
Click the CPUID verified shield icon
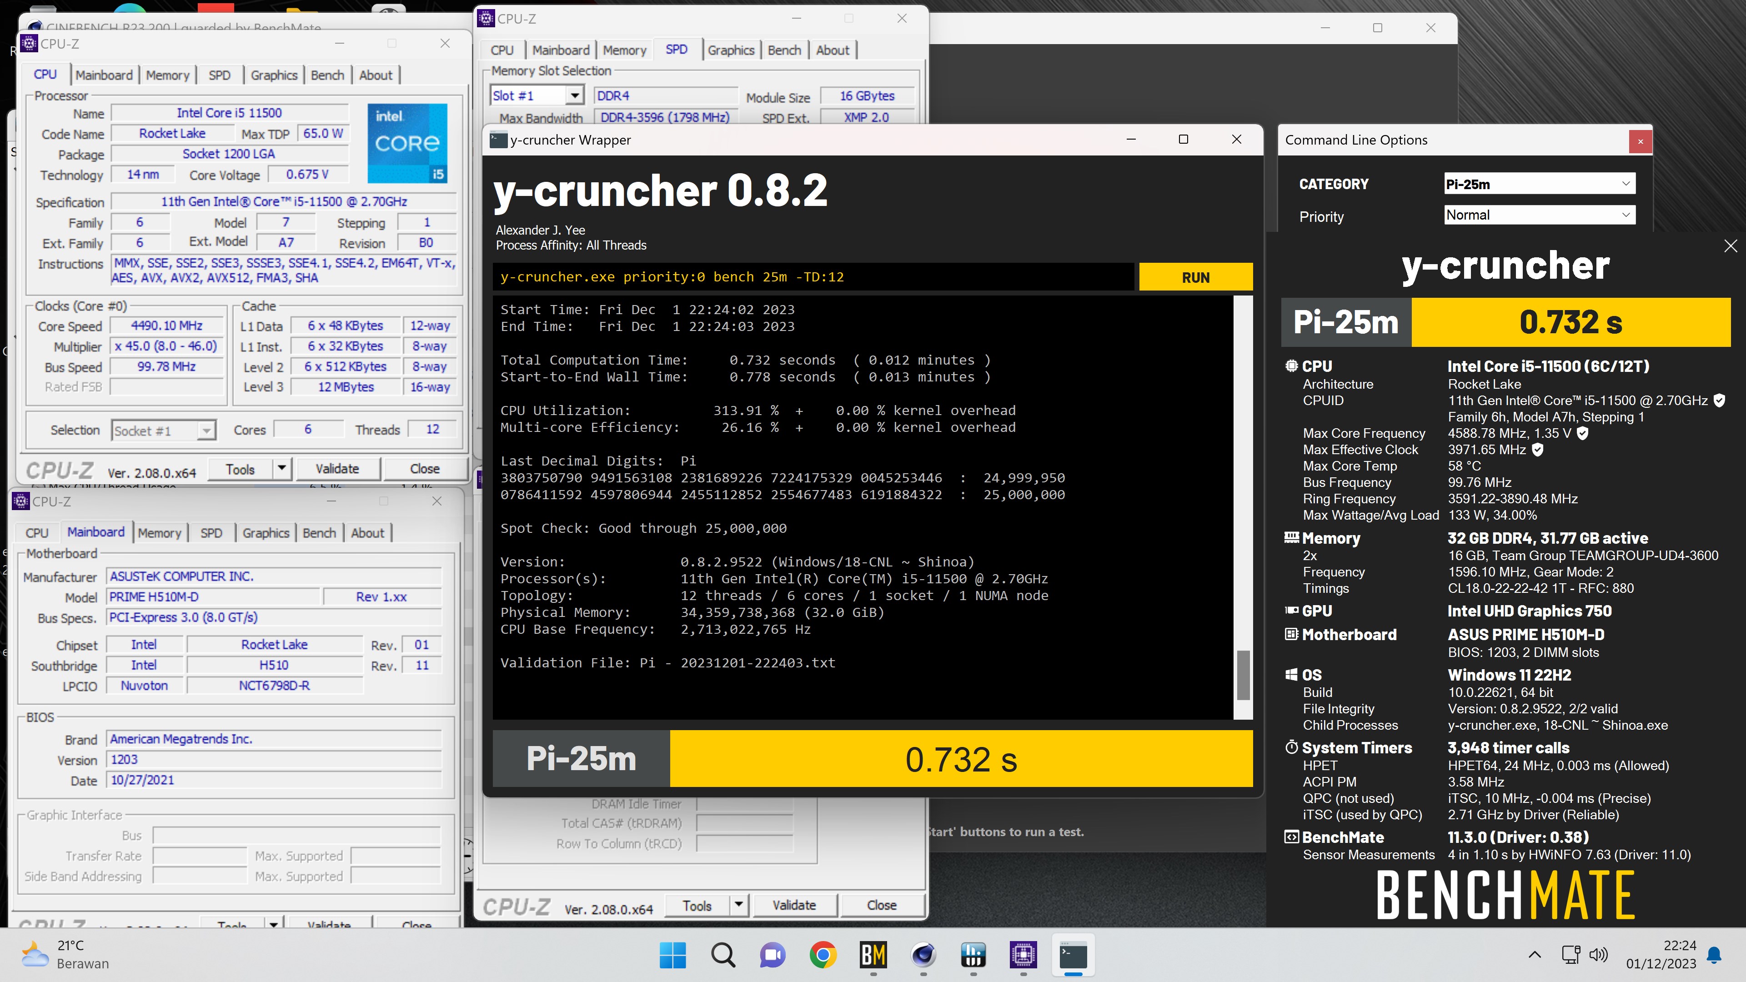tap(1719, 401)
